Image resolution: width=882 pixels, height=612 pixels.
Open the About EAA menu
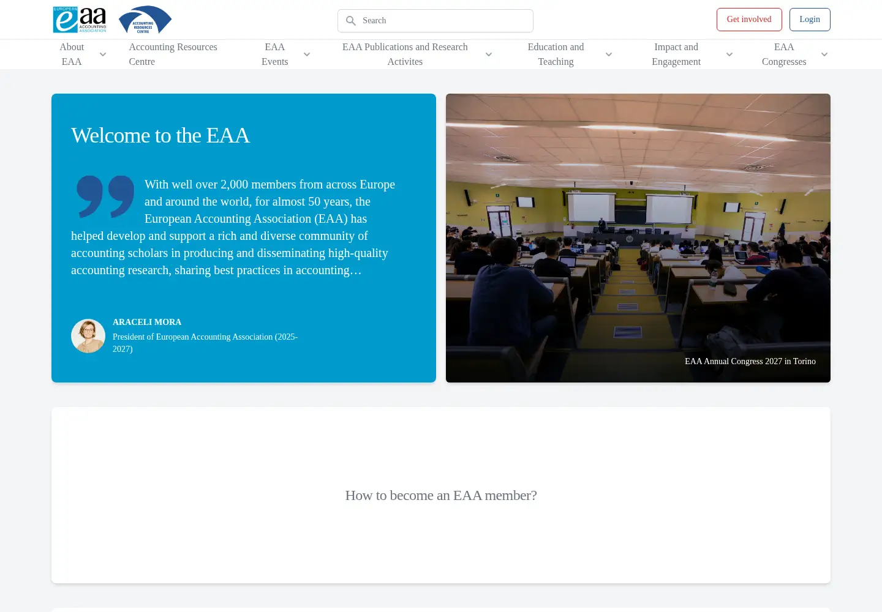click(x=72, y=54)
